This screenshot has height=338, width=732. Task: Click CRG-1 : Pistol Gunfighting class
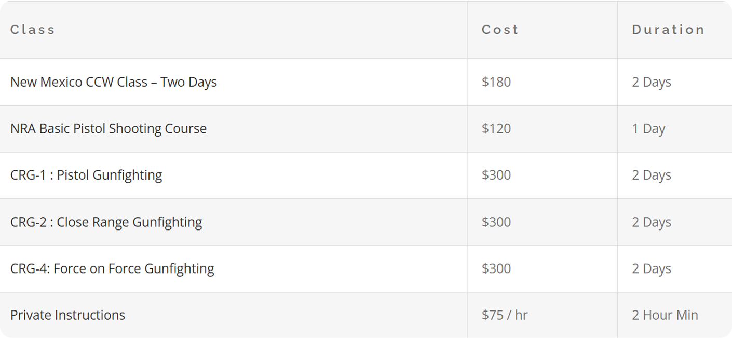tap(86, 175)
